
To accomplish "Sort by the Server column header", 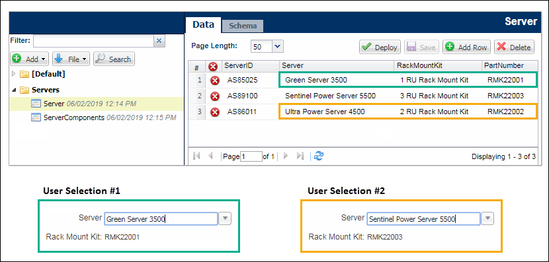I will click(337, 66).
